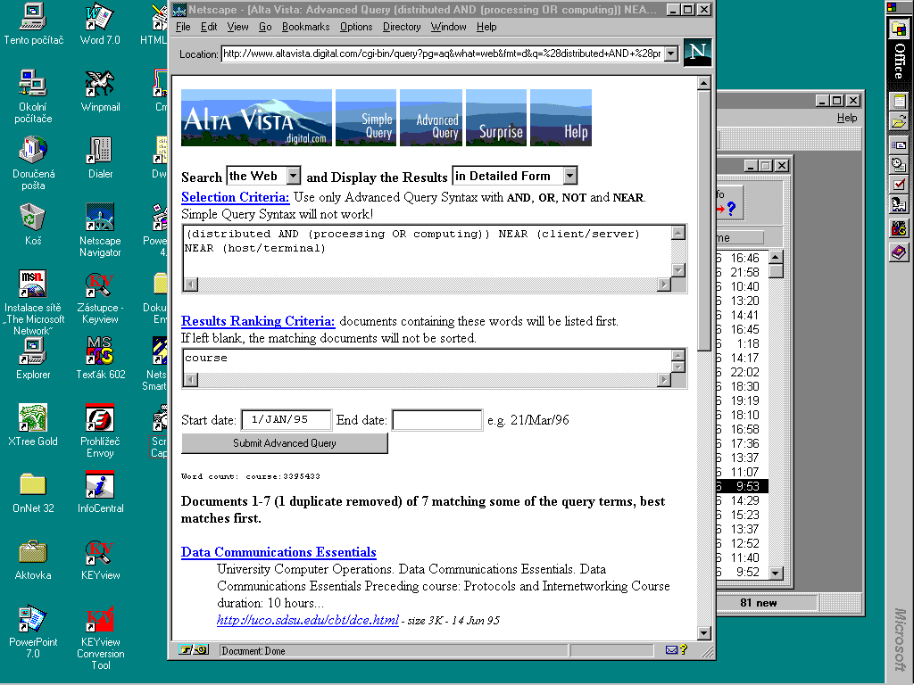
Task: Open the Options menu
Action: 356,27
